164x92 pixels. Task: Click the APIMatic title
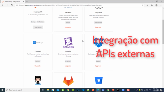click(x=68, y=13)
